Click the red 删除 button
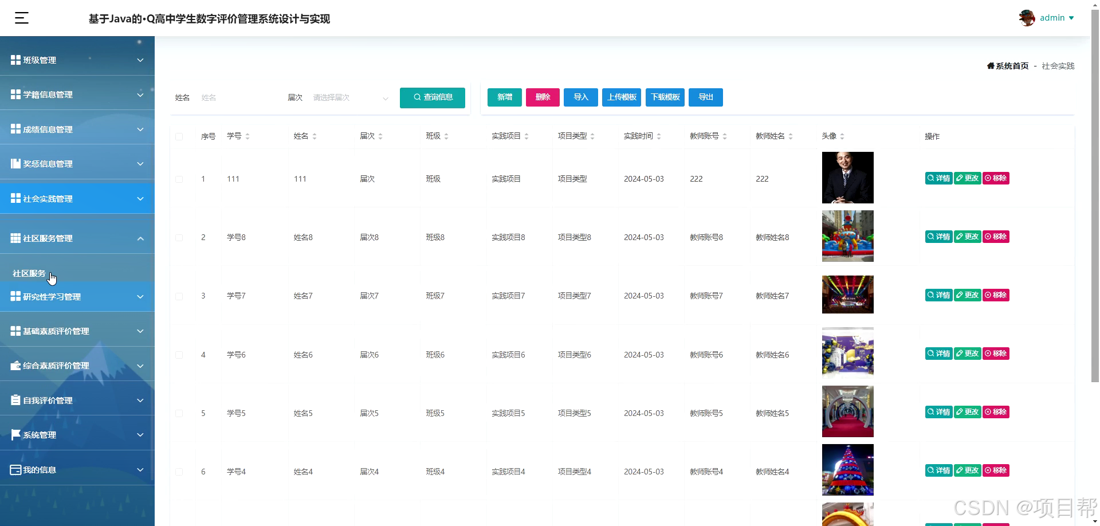Viewport: 1100px width, 526px height. coord(543,97)
